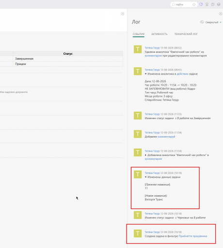
Task: Click into the Найти search field
Action: click(183, 4)
